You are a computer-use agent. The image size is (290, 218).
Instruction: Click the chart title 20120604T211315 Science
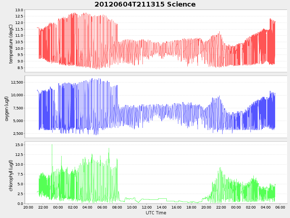pos(145,4)
